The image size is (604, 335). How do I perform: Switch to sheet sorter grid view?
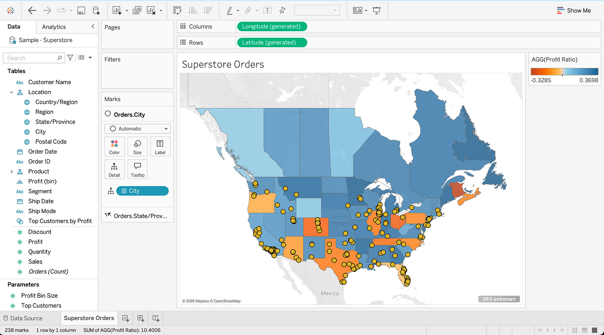pyautogui.click(x=575, y=330)
